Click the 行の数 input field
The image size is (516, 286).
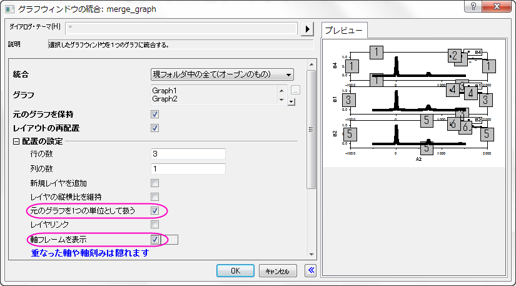(188, 154)
